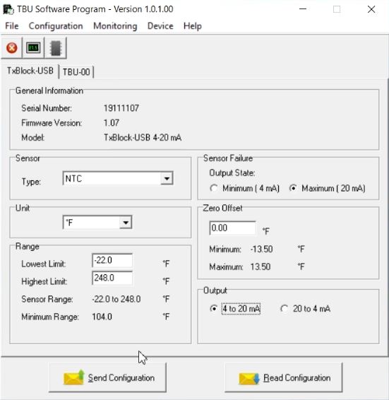389x400 pixels.
Task: Click the Zero Offset value field
Action: coord(232,228)
